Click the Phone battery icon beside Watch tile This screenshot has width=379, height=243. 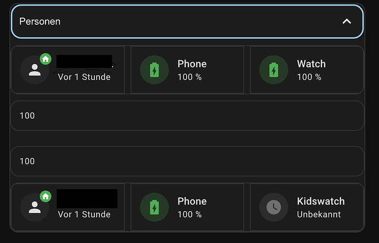click(154, 70)
